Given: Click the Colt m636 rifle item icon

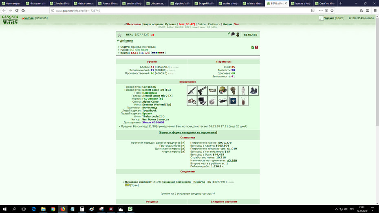Looking at the screenshot, I should 192,90.
